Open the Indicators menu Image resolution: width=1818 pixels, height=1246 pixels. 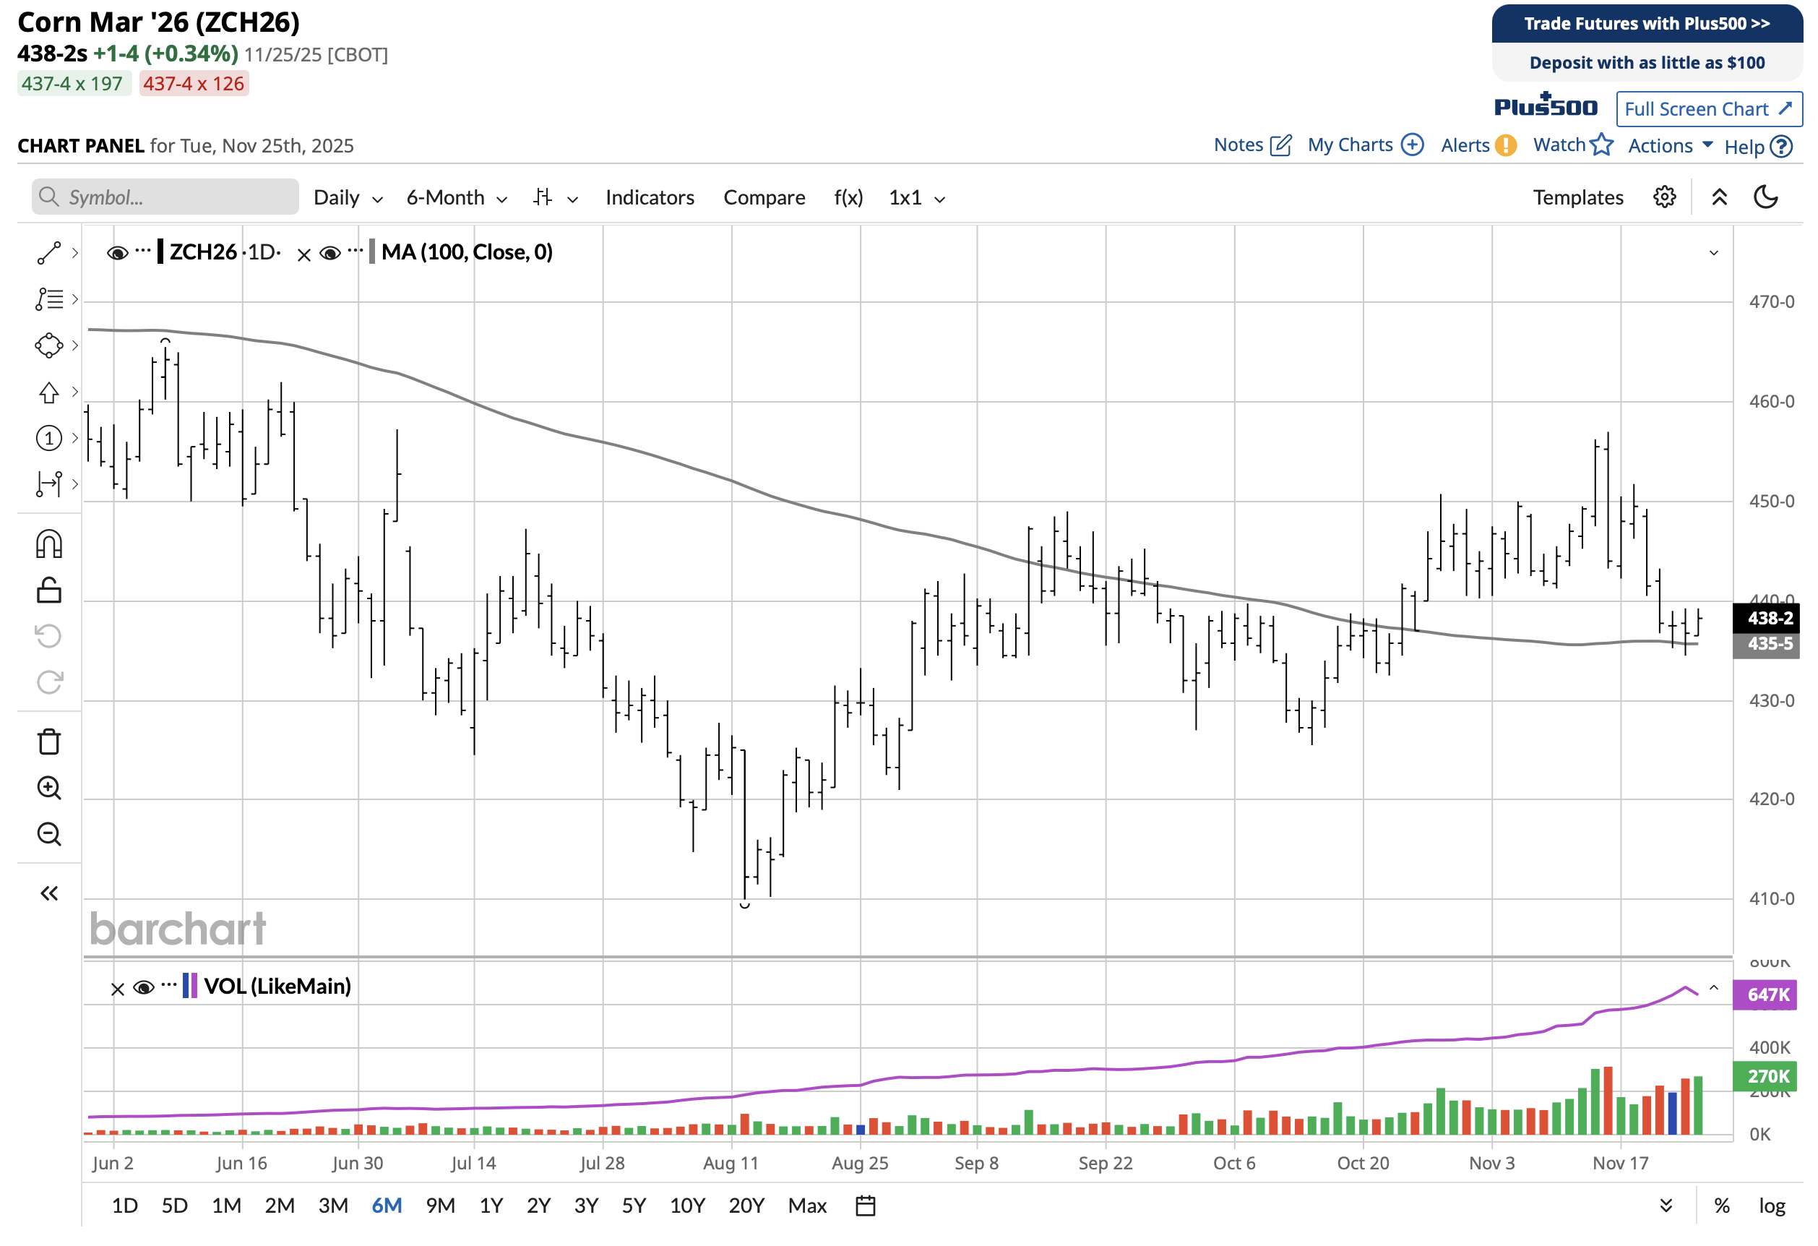(650, 198)
